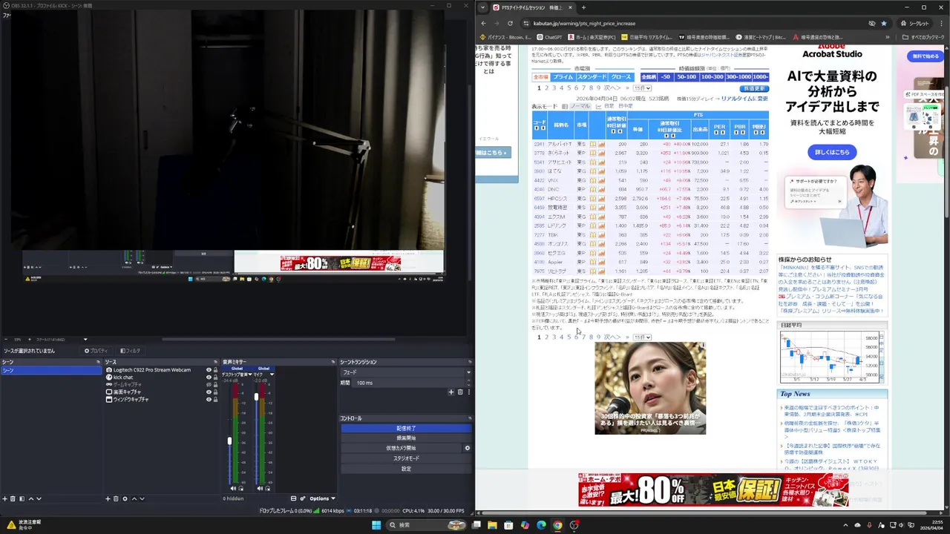Open the audio mixer Options dropdown
950x534 pixels.
click(322, 498)
